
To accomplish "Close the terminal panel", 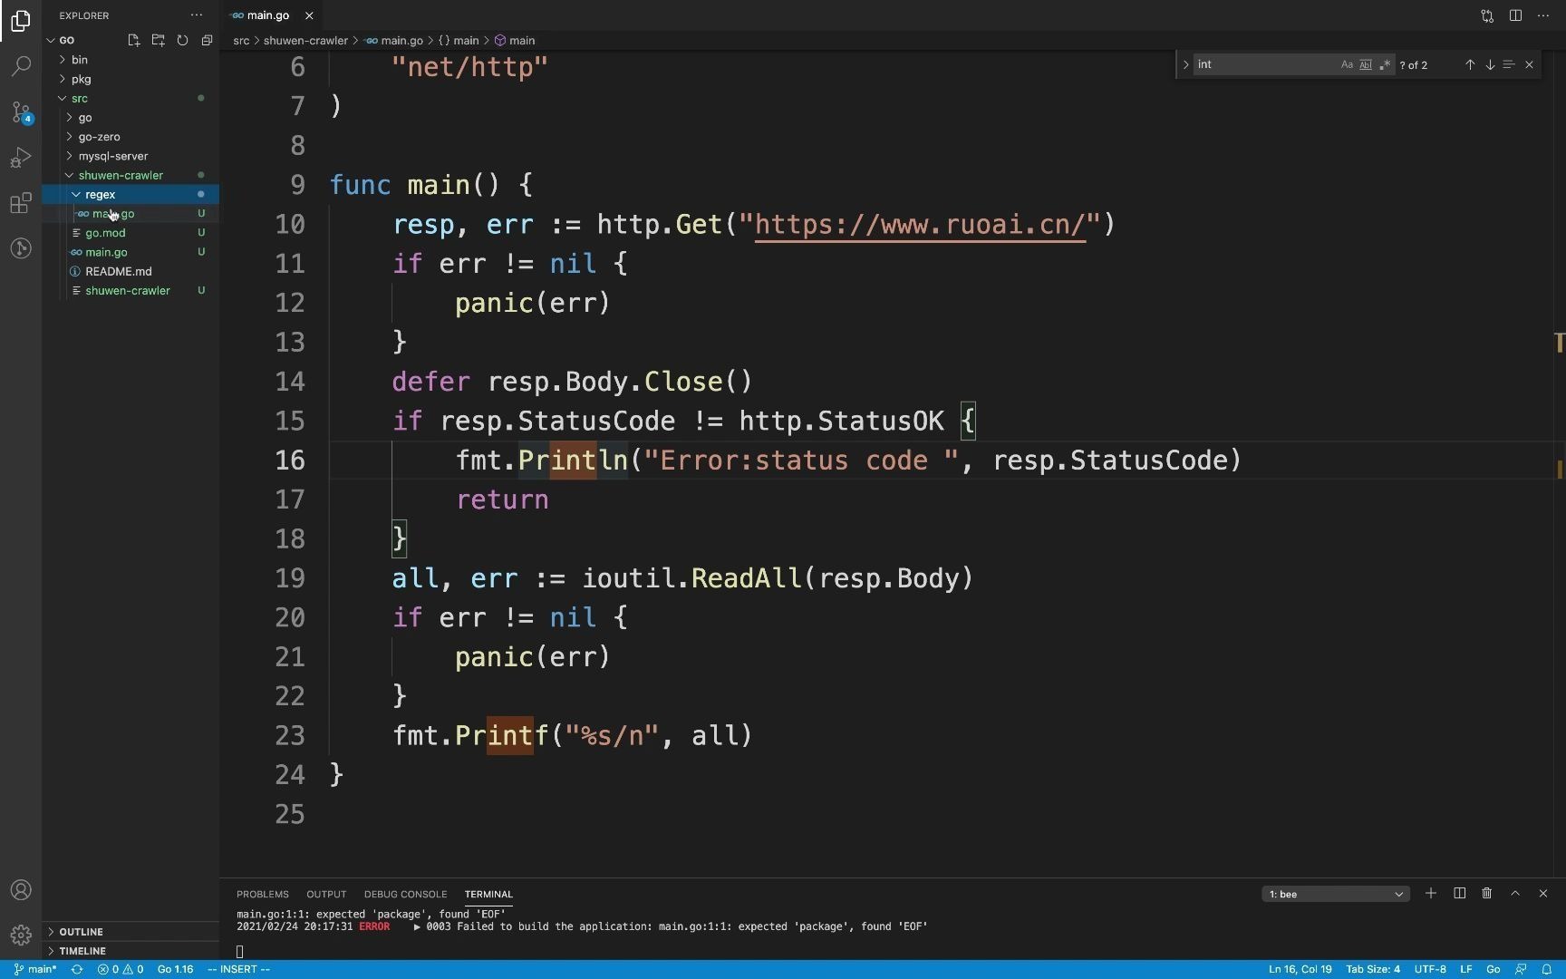I will tap(1543, 893).
